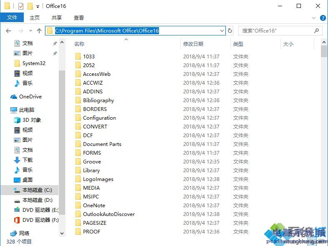Select the ADDINS folder
Screen dimensions: 328x246
click(x=93, y=92)
